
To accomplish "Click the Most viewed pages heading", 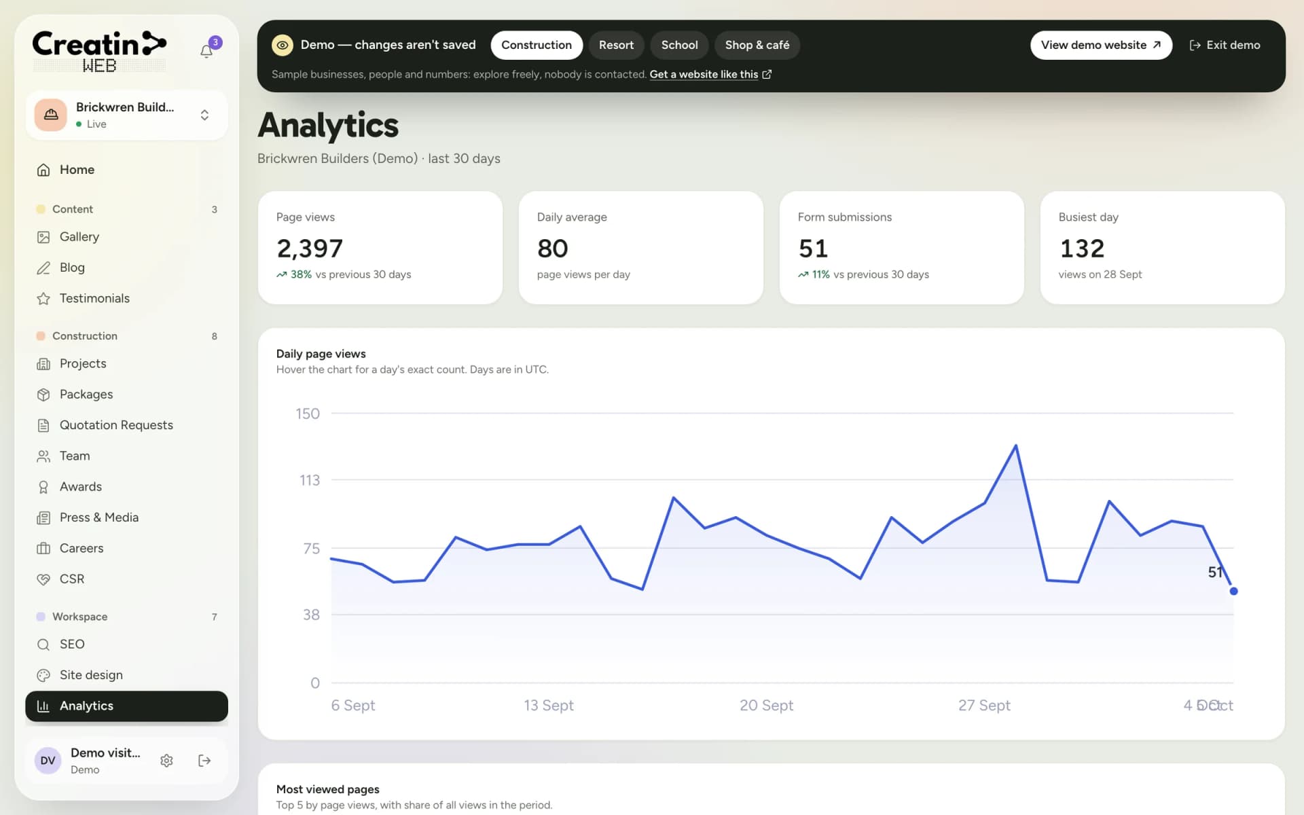I will [x=327, y=789].
